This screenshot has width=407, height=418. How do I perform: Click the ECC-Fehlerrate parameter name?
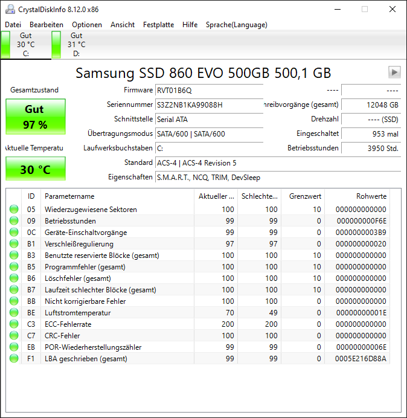68,324
